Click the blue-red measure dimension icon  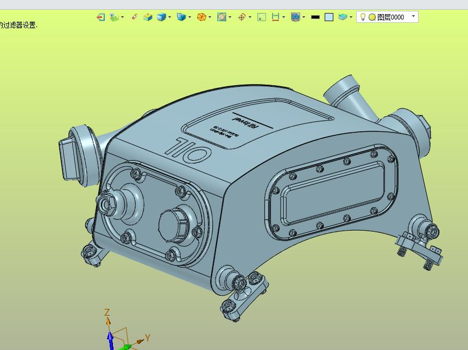[275, 17]
